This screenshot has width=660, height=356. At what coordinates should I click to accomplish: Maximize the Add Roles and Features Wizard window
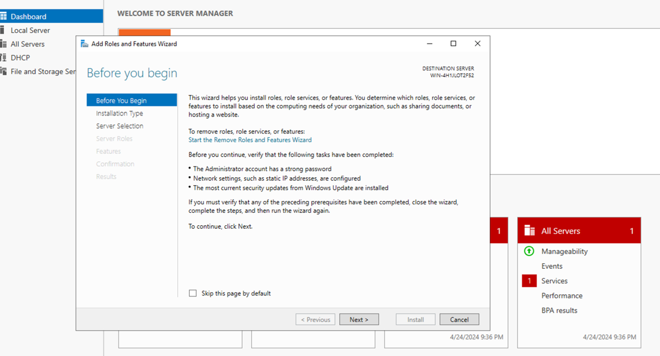tap(453, 44)
